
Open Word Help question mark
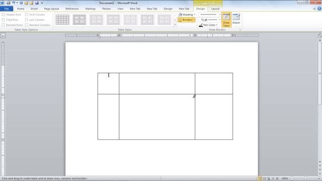pos(319,9)
